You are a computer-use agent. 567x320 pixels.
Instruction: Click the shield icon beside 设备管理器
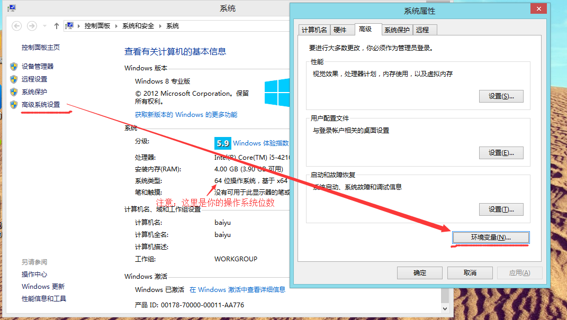[14, 67]
